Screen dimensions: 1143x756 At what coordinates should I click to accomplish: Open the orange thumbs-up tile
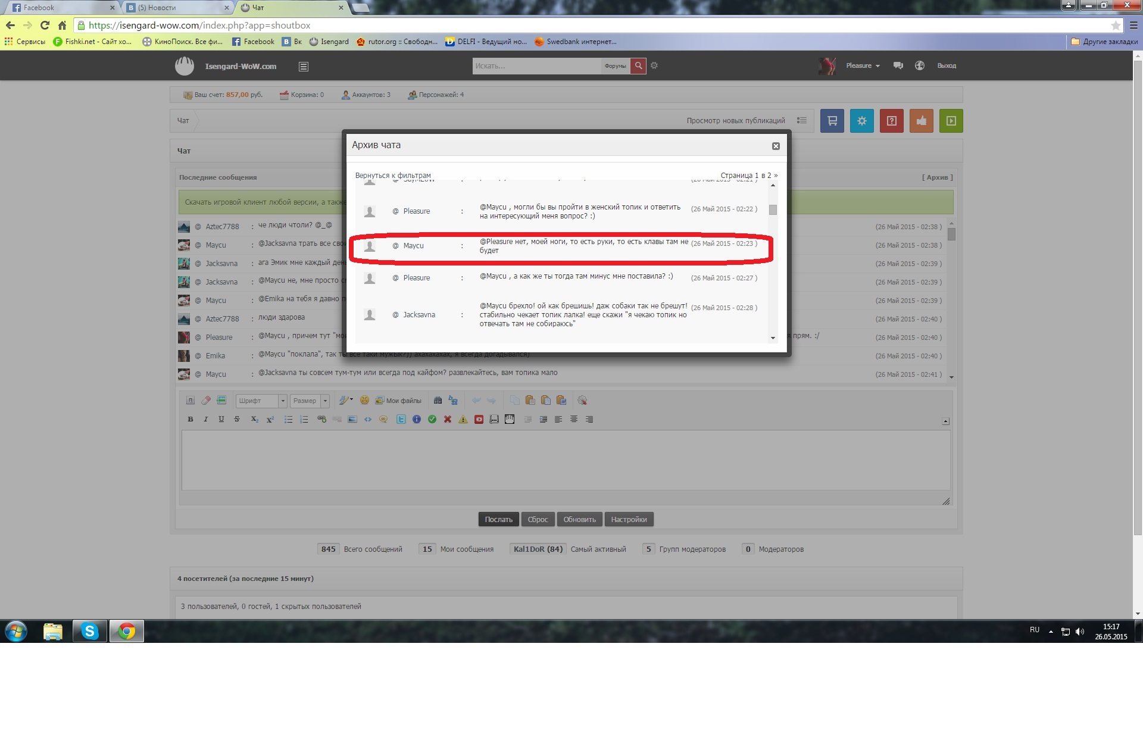922,121
